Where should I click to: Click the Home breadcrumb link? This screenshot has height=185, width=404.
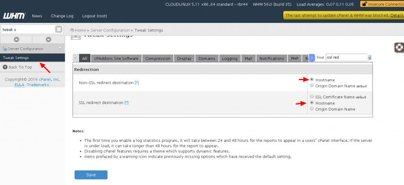click(80, 30)
